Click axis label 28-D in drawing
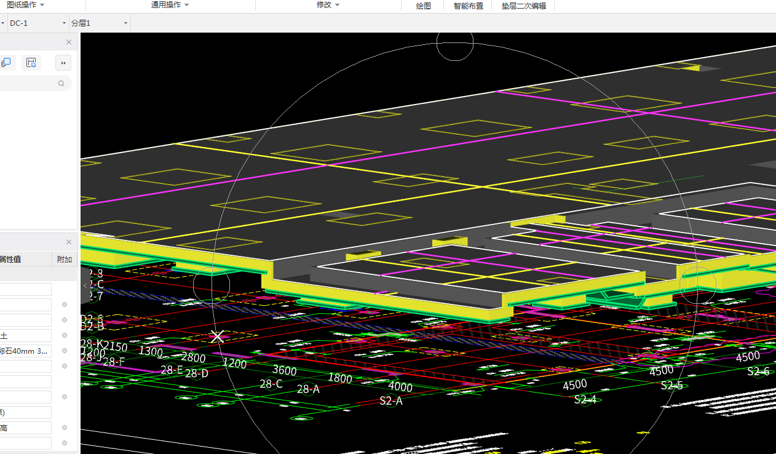This screenshot has height=454, width=776. (x=197, y=373)
